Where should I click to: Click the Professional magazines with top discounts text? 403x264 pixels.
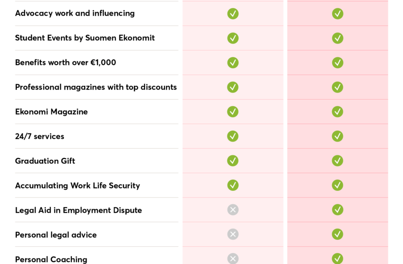[96, 88]
